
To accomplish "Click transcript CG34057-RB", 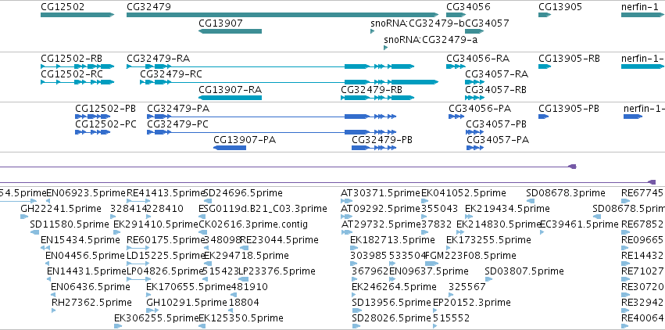I will tap(495, 89).
